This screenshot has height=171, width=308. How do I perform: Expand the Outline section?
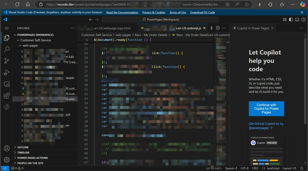coord(22,147)
